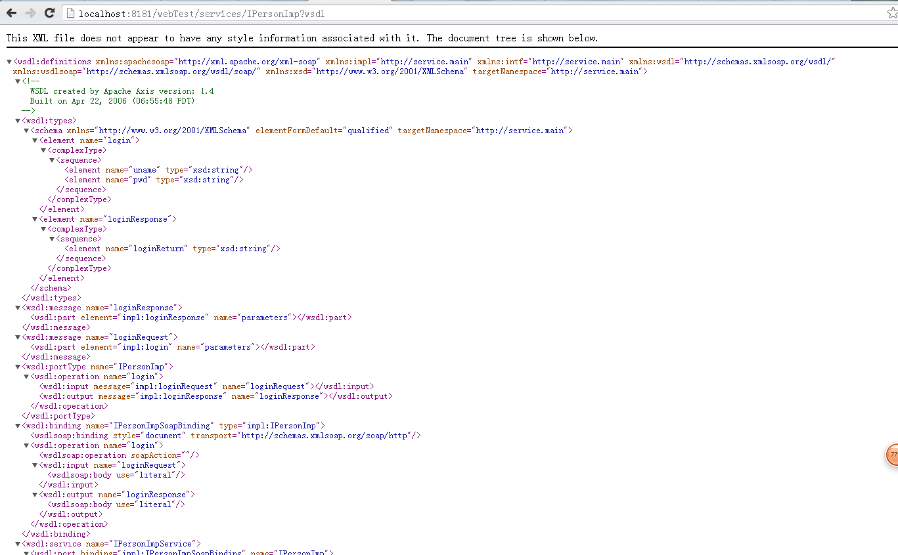Screen dimensions: 898x555
Task: Click the 'This XML file does not appear' notice
Action: tap(302, 38)
